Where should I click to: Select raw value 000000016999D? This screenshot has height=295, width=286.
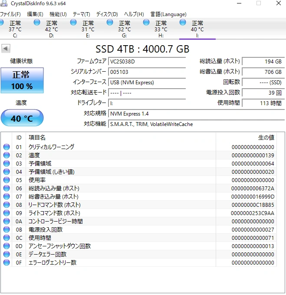pyautogui.click(x=253, y=197)
